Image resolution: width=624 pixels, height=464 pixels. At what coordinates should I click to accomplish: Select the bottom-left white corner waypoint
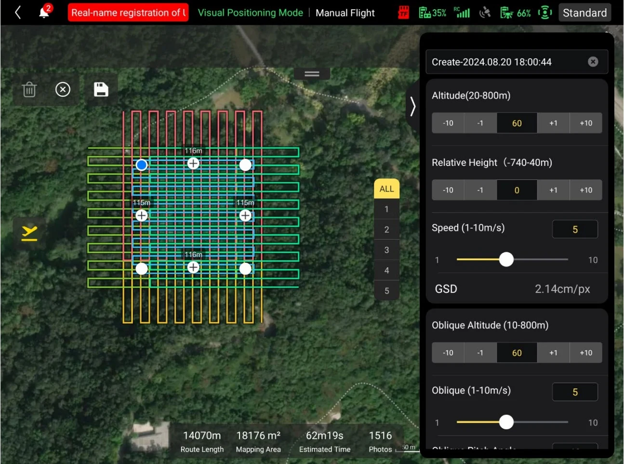coord(142,269)
